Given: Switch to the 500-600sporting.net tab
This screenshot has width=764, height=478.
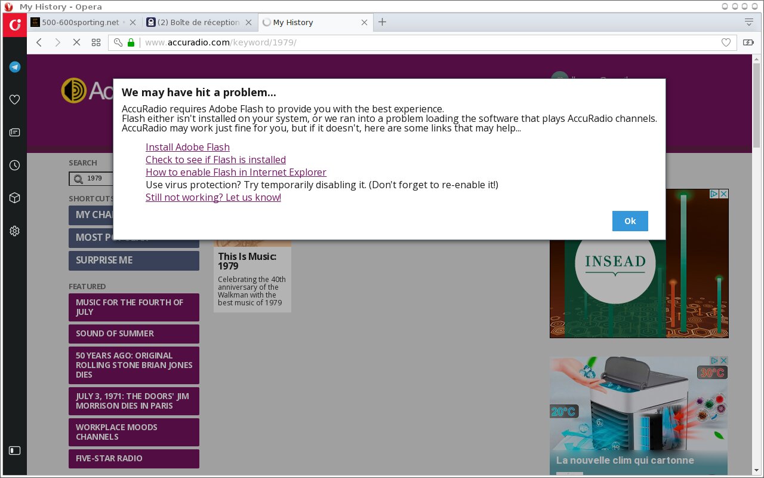Looking at the screenshot, I should click(84, 22).
